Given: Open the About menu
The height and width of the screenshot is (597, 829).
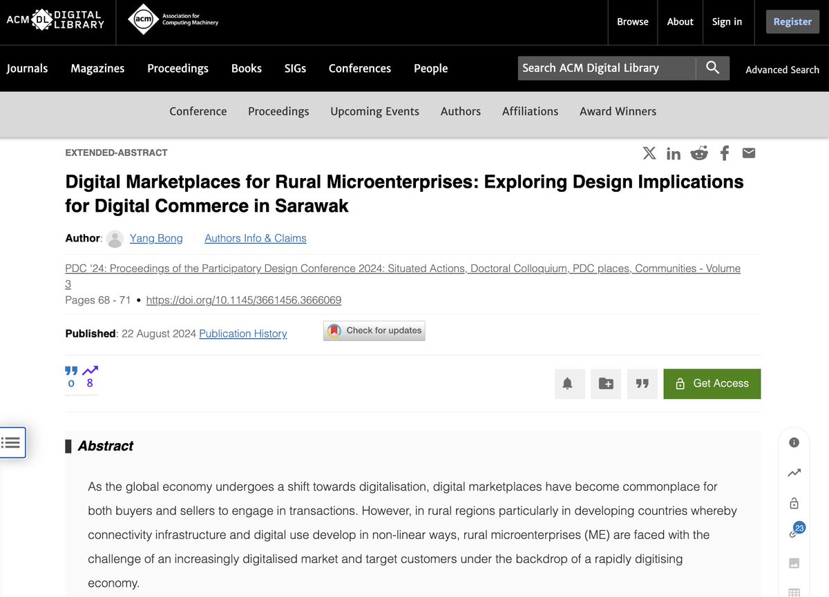Looking at the screenshot, I should [680, 21].
